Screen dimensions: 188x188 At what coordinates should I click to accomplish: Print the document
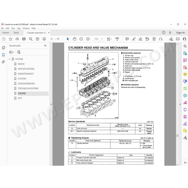click(x=24, y=39)
